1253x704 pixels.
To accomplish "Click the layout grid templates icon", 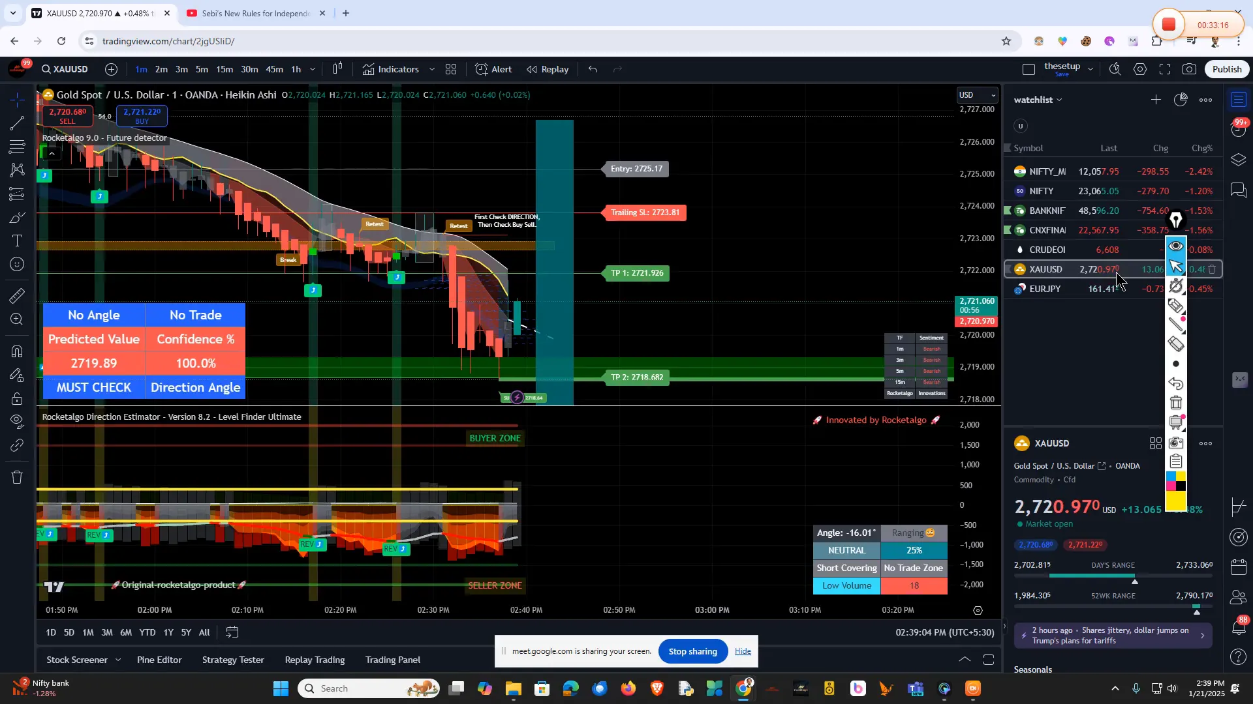I will coord(451,69).
